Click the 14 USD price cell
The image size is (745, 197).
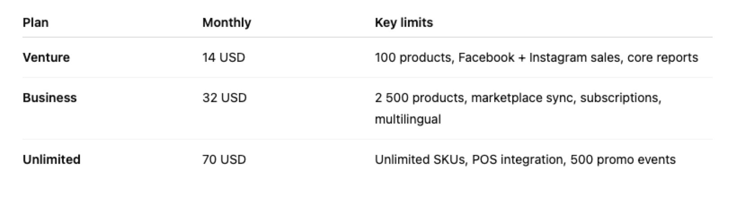click(223, 57)
